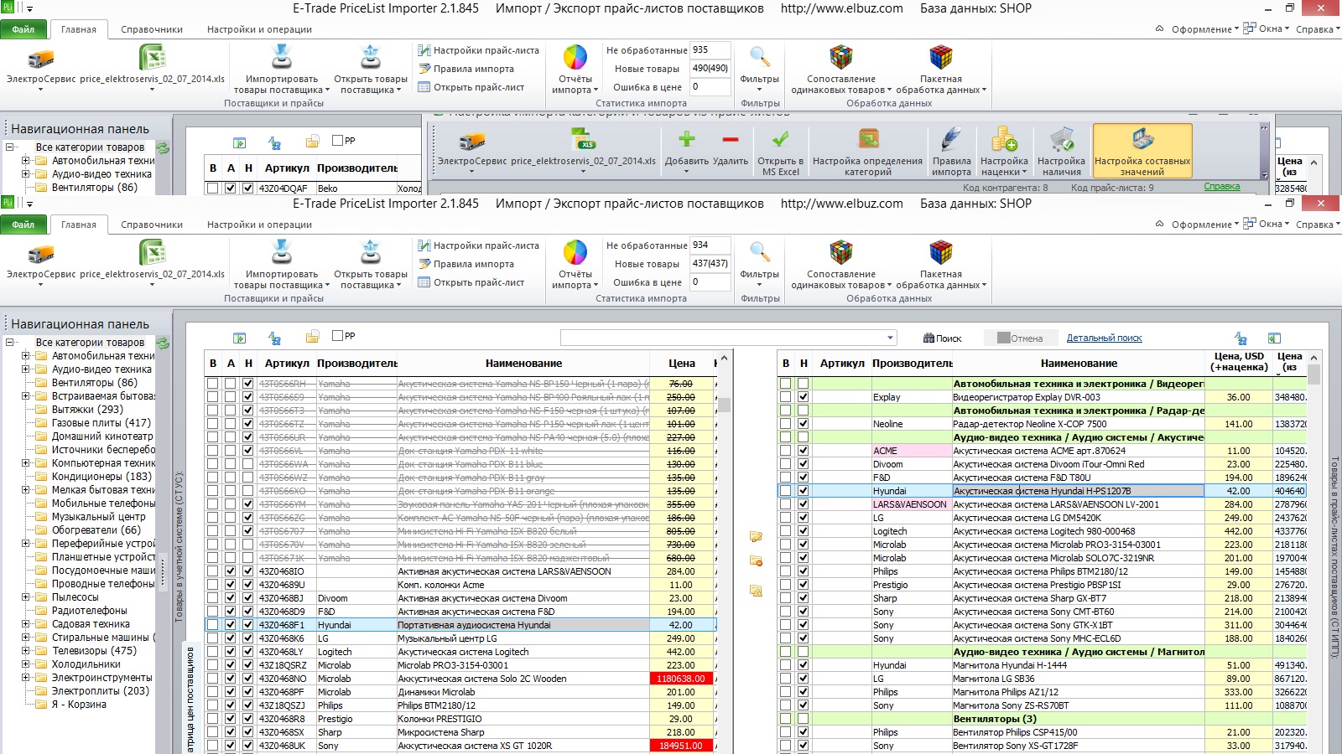Image resolution: width=1342 pixels, height=754 pixels.
Task: Expand the Телевизоры (475) tree node
Action: [25, 651]
